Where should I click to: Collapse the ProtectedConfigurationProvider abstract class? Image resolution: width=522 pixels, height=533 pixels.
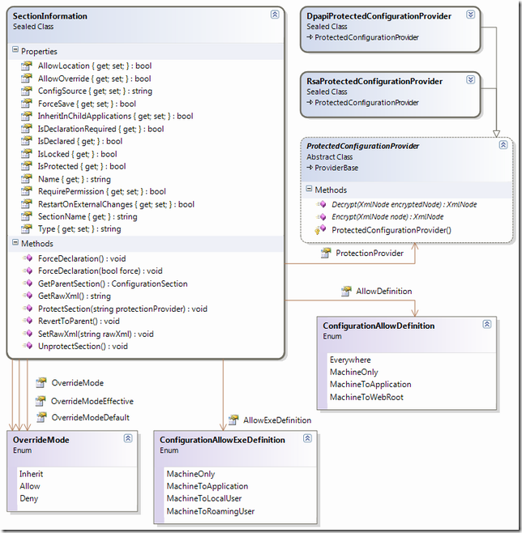click(503, 145)
